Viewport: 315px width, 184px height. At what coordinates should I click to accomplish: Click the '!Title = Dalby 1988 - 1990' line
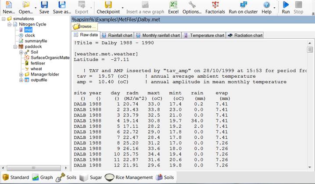click(114, 43)
